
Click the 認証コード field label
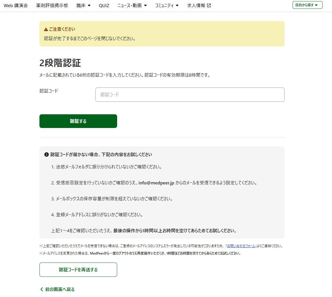pos(49,91)
